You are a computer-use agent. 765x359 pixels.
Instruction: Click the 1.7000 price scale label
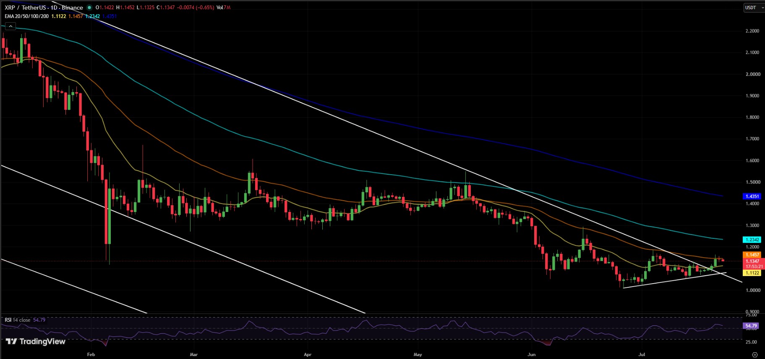(x=752, y=139)
